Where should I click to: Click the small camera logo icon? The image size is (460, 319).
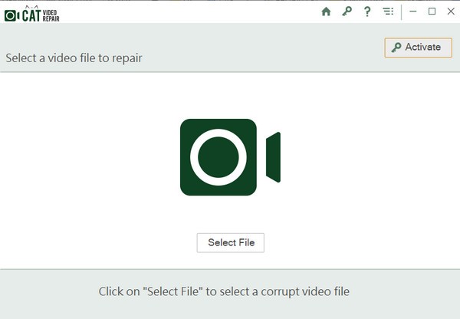[11, 16]
